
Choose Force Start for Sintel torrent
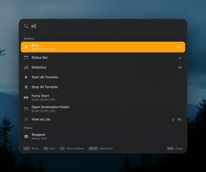(103, 97)
